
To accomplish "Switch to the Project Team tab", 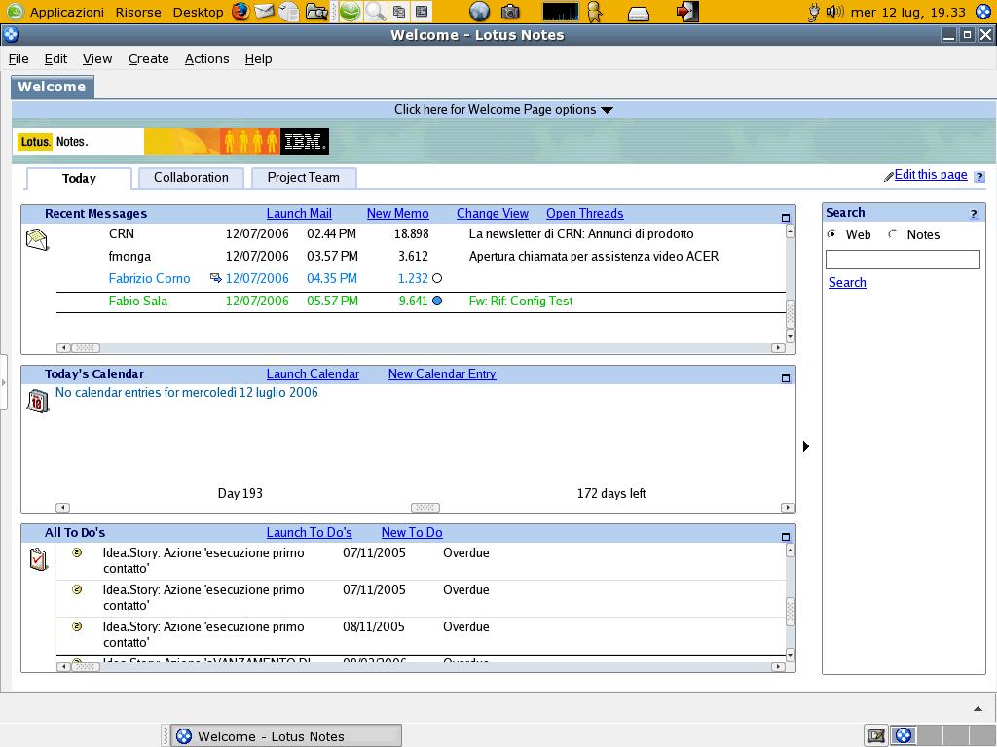I will (x=304, y=177).
